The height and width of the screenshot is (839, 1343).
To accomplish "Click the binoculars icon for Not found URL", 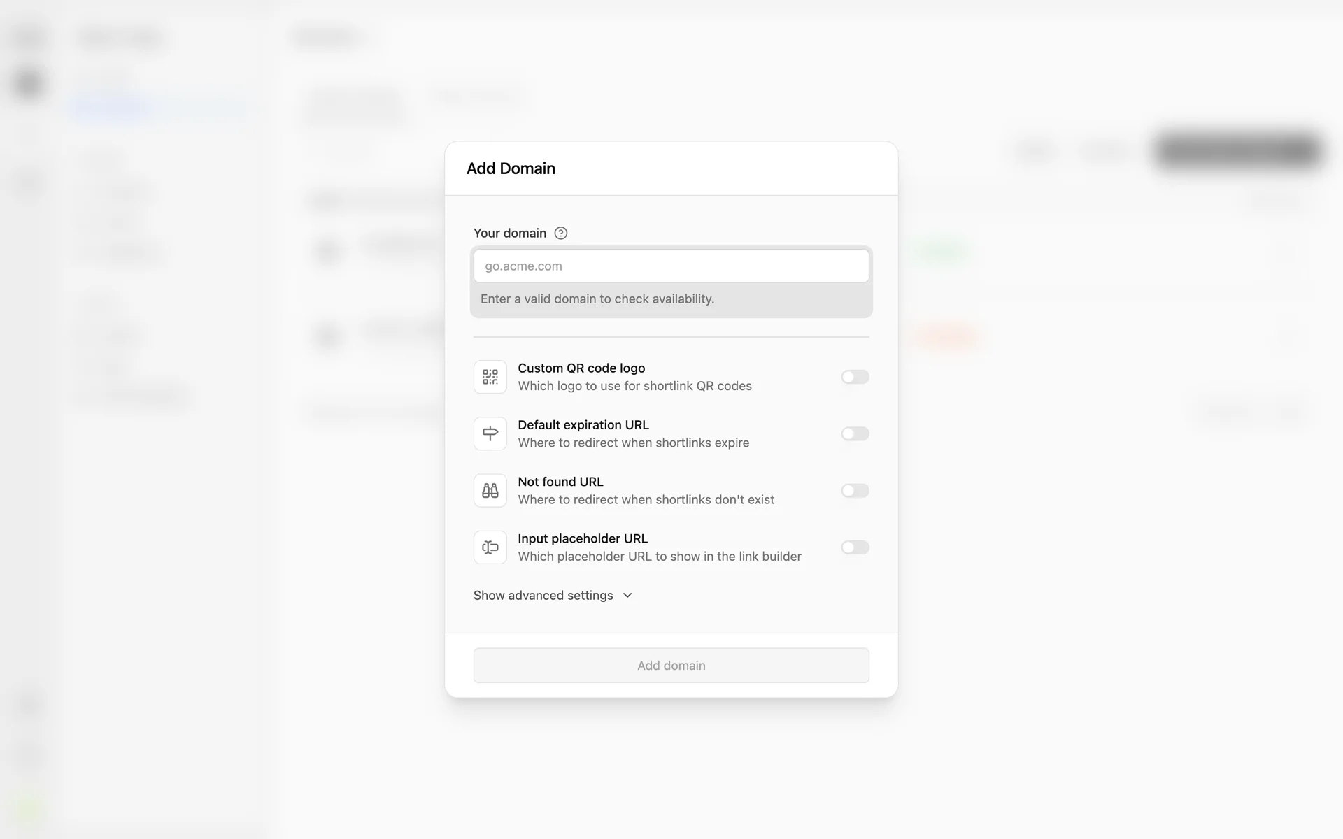I will (x=490, y=491).
